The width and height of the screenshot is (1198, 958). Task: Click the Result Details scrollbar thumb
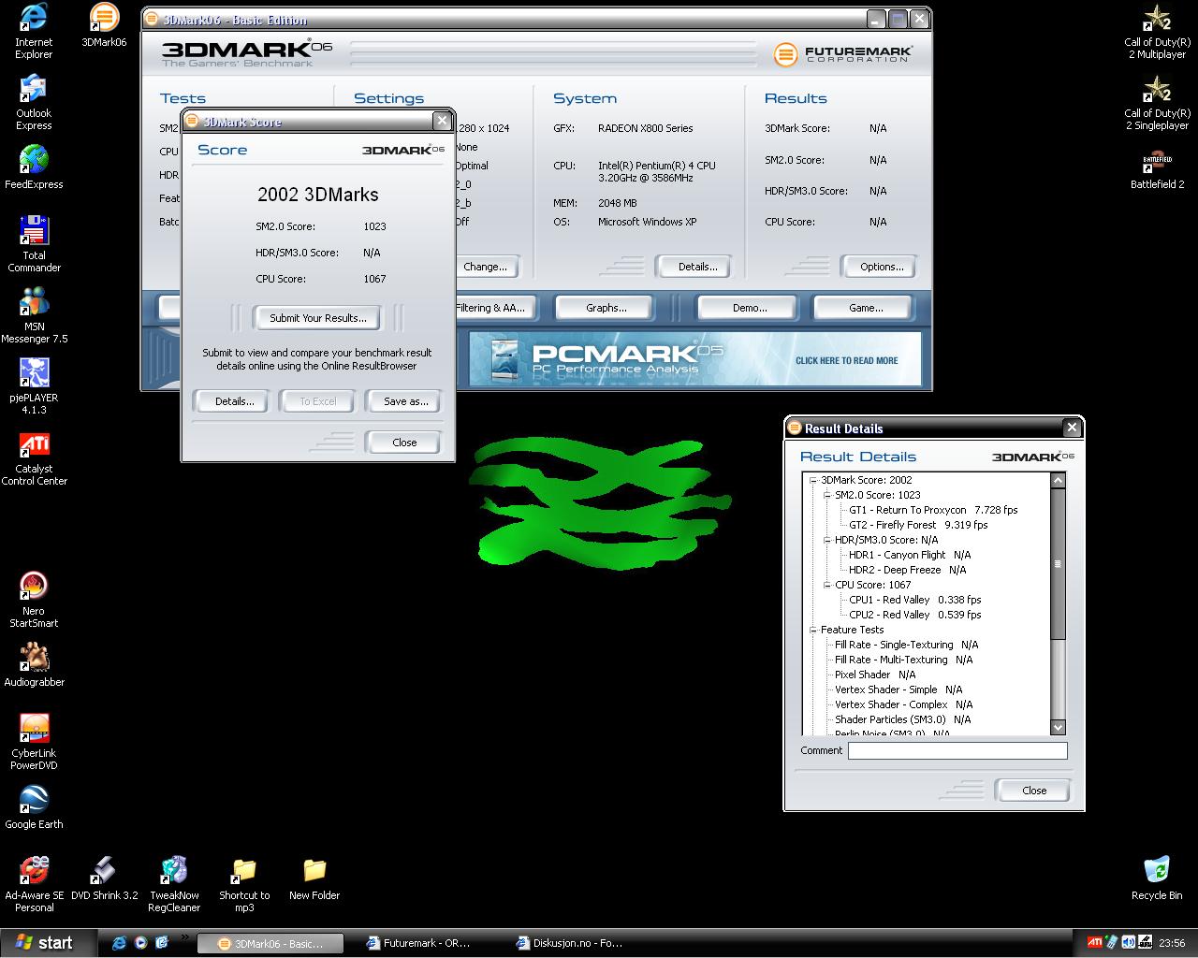[x=1059, y=564]
